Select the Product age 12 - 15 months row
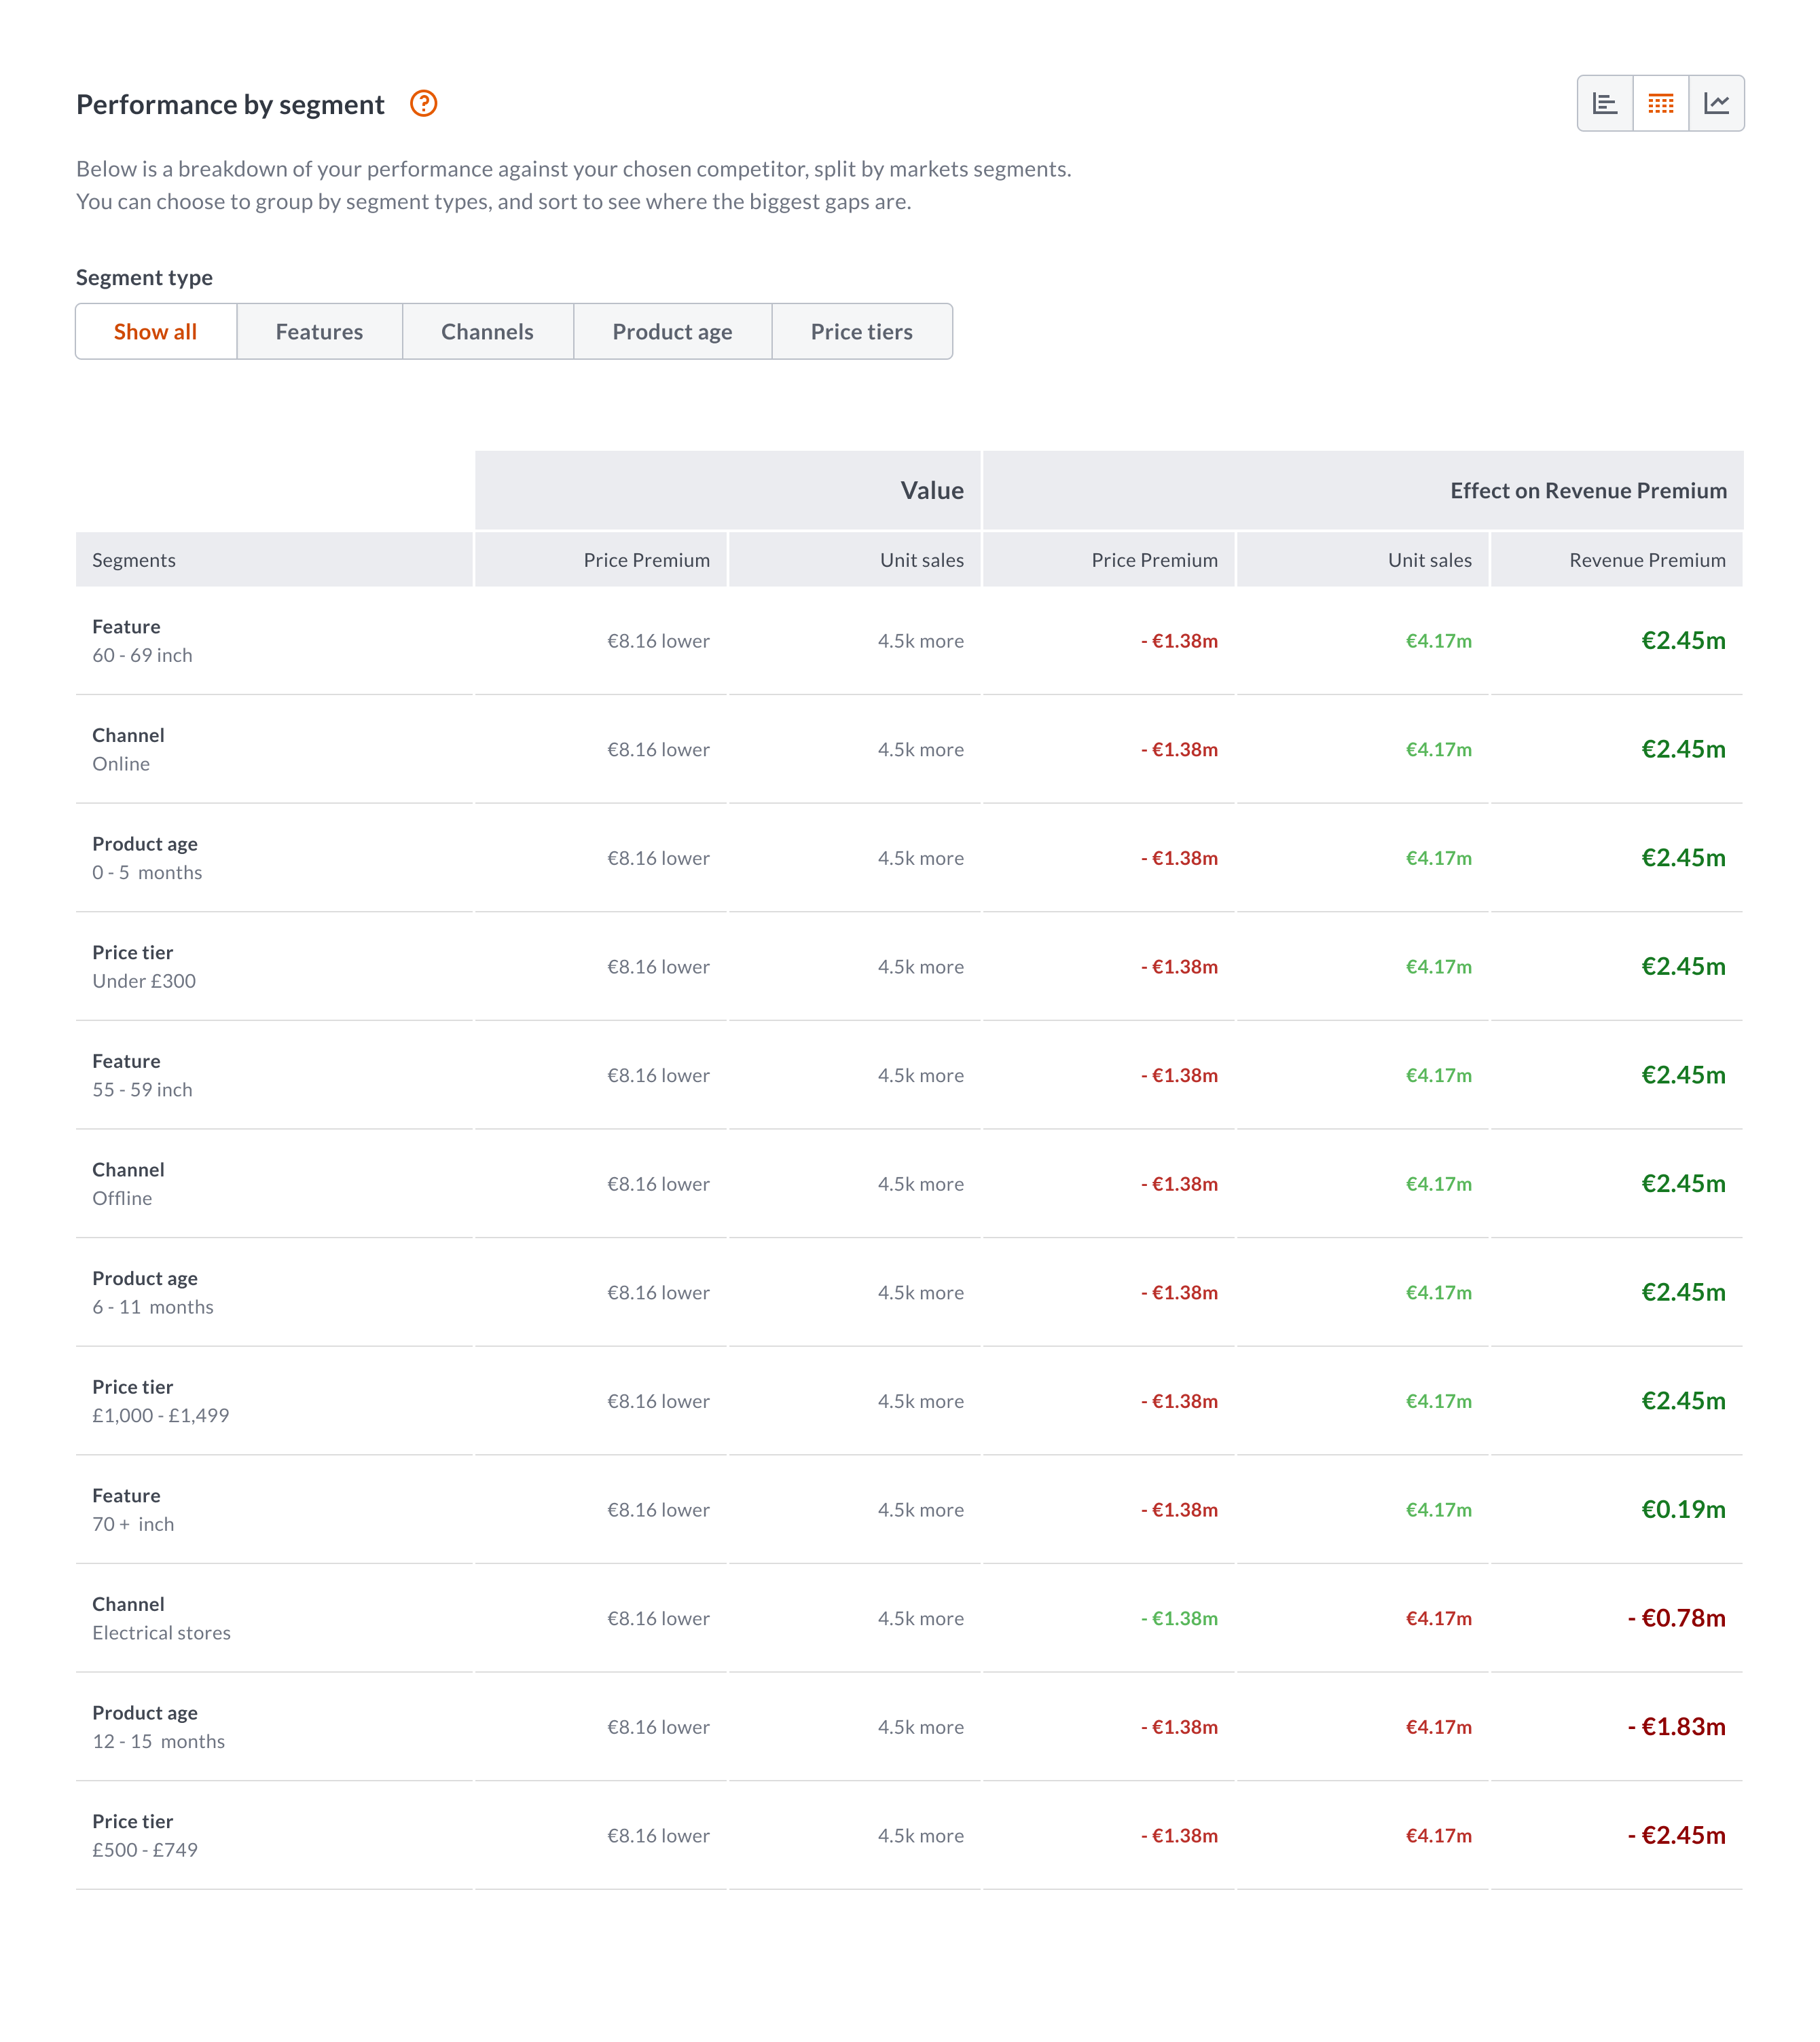Screen dimensions: 1820x2042 [x=158, y=1727]
